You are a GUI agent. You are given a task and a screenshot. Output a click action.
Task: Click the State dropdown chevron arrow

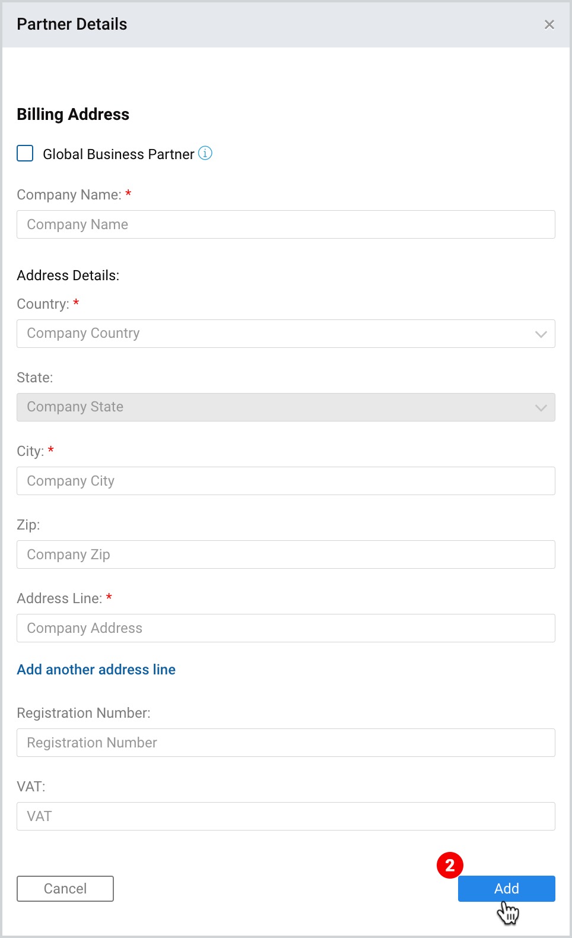(x=541, y=408)
